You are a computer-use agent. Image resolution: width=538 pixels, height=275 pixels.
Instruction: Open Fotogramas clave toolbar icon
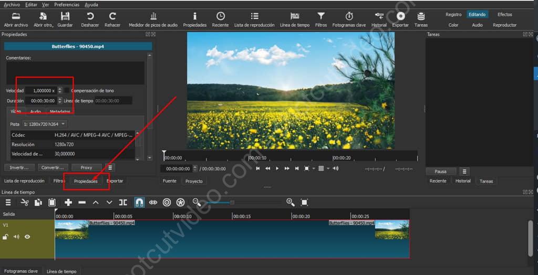tap(349, 20)
